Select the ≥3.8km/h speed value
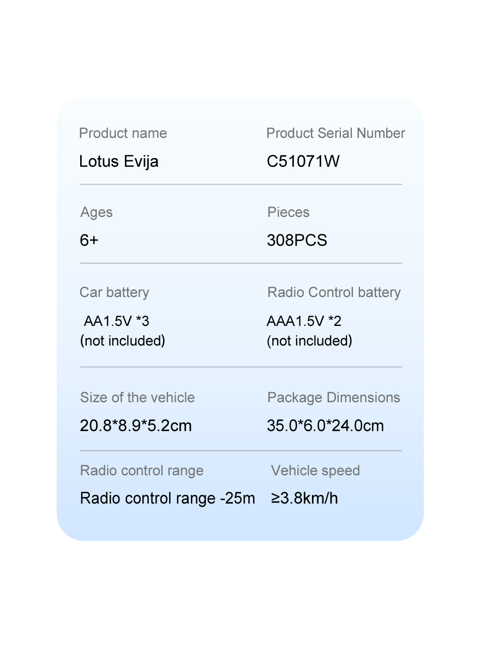 pyautogui.click(x=304, y=498)
